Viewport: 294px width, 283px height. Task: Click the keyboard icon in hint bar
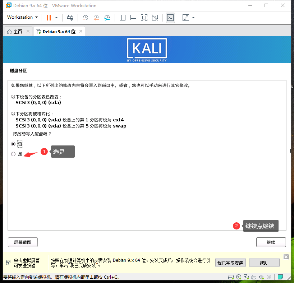[8, 263]
